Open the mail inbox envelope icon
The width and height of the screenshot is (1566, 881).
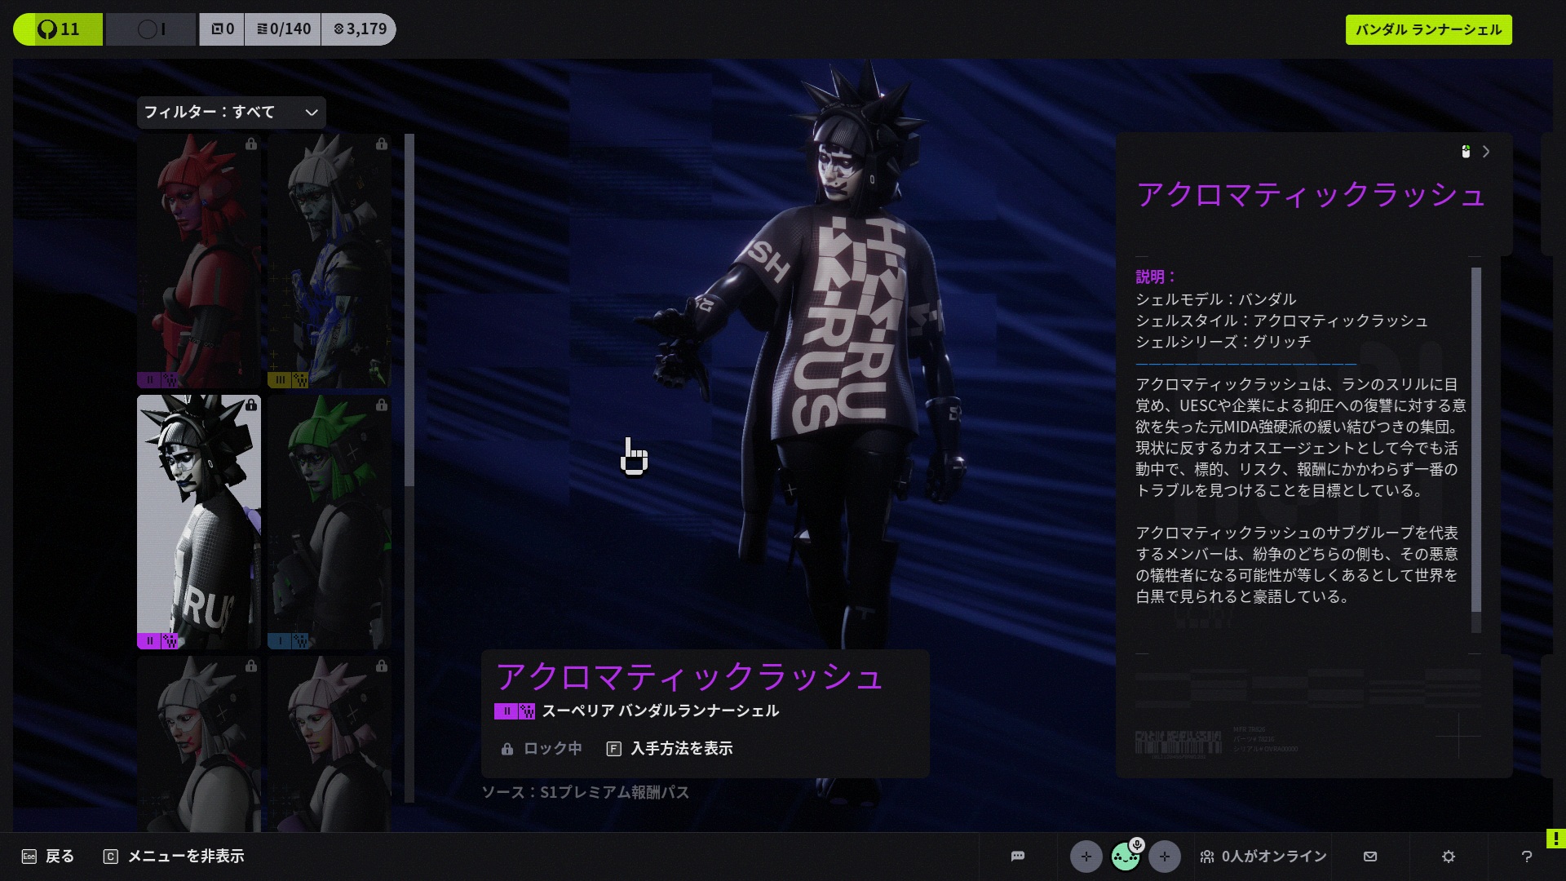(1370, 856)
